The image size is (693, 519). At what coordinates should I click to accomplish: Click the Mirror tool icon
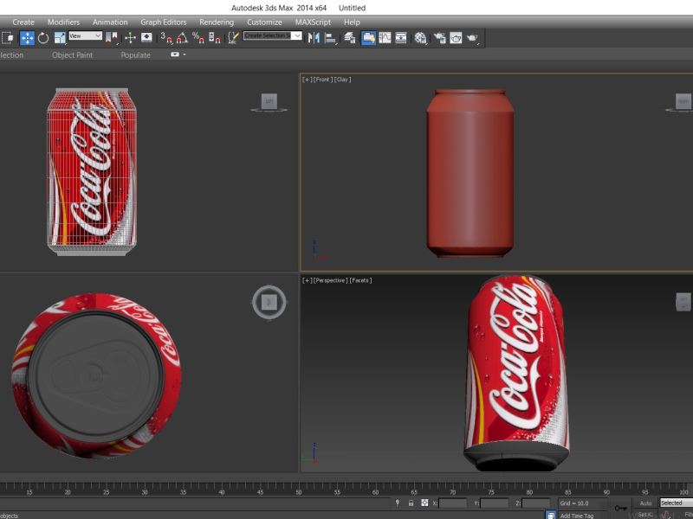click(314, 37)
